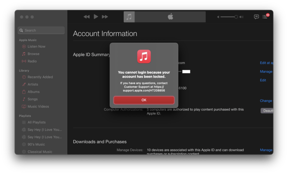Select the 90's Music playlist
The image size is (288, 174).
click(37, 144)
